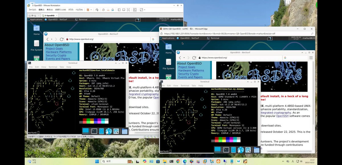
Task: Click stretch guest display icon in VMware
Action: pyautogui.click(x=141, y=10)
